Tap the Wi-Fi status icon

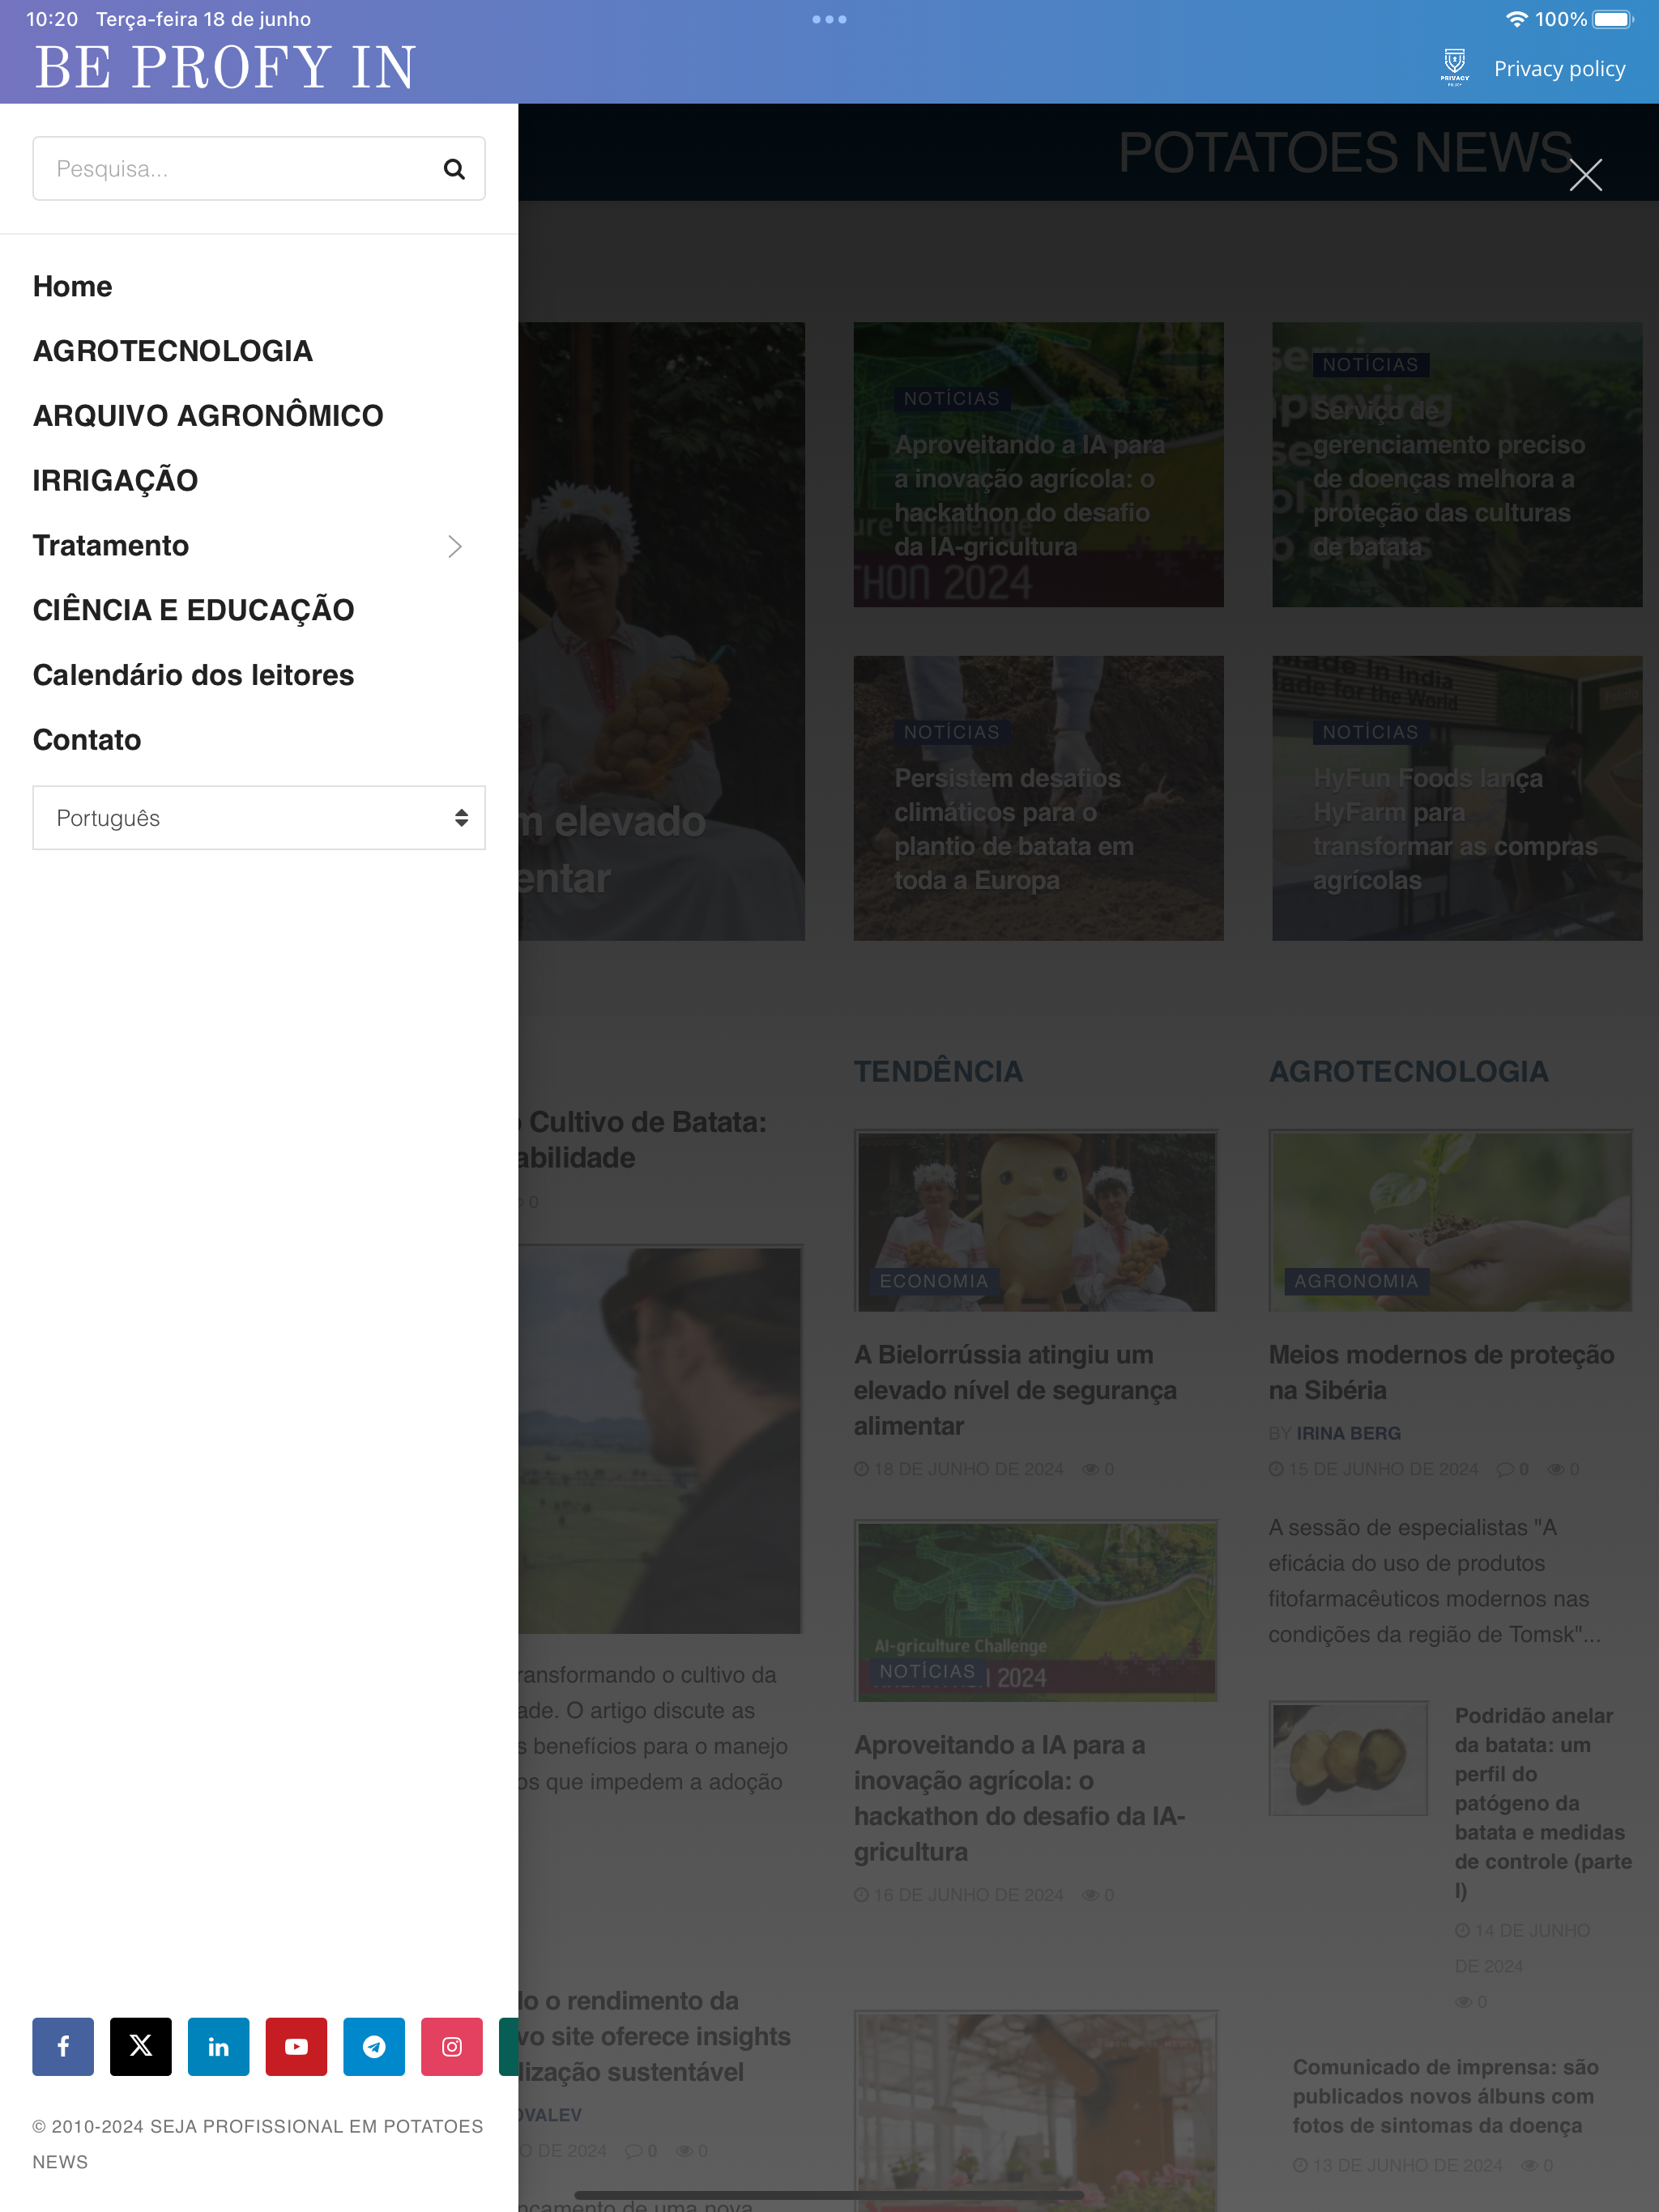1516,19
